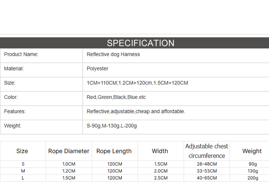Click the '1.2CM' rope diameter cell

point(69,171)
